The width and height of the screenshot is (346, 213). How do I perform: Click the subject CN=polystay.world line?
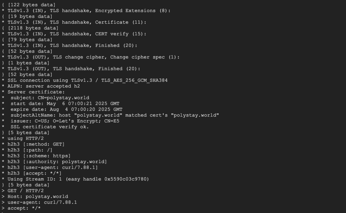(x=45, y=98)
